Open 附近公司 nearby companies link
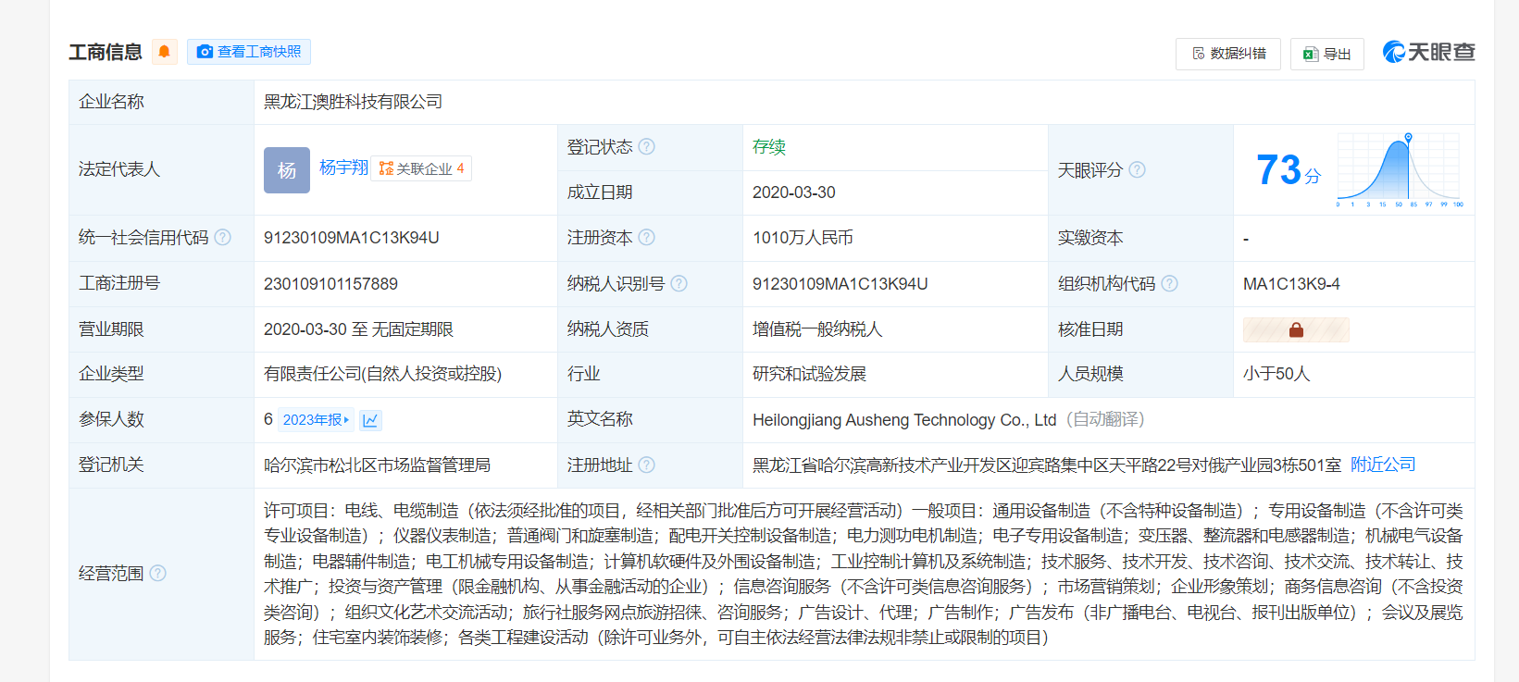The height and width of the screenshot is (682, 1519). click(1383, 465)
